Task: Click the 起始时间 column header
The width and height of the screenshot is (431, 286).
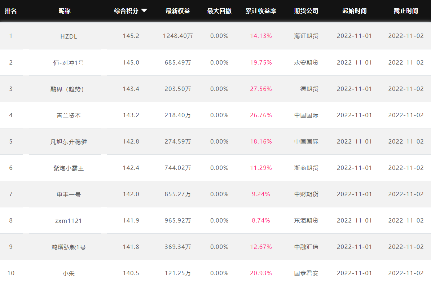Action: [x=354, y=11]
